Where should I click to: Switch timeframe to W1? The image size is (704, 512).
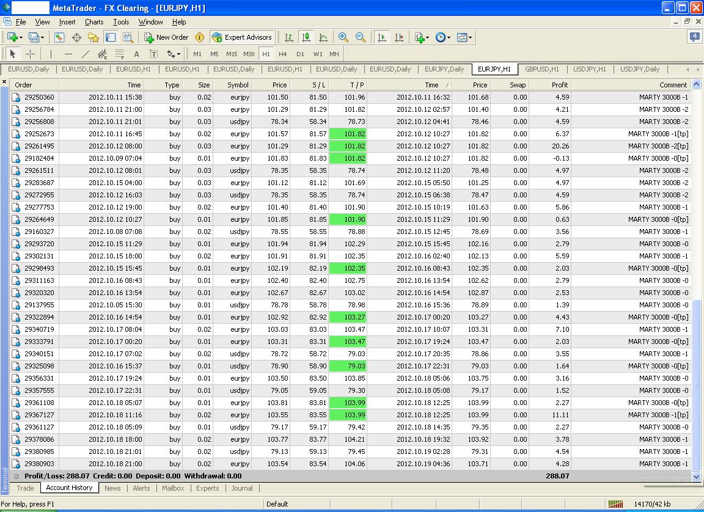(317, 54)
